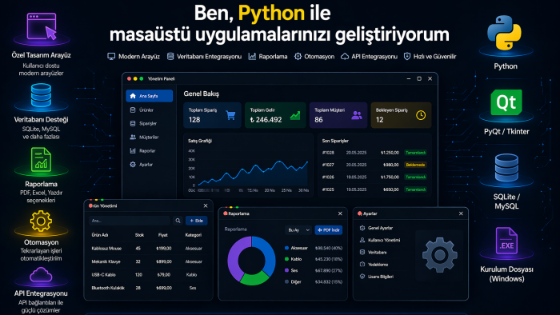The height and width of the screenshot is (315, 560).
Task: Click the Özel Tasarım Arayüz window icon
Action: [x=42, y=26]
